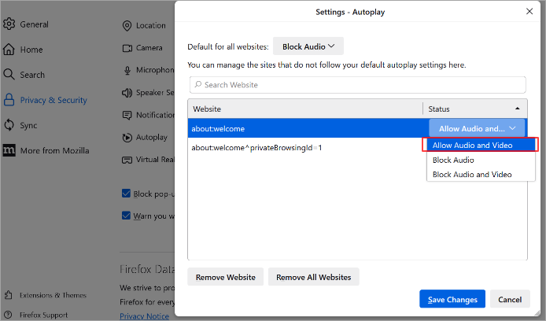
Task: Click the Location permission label
Action: pos(151,26)
